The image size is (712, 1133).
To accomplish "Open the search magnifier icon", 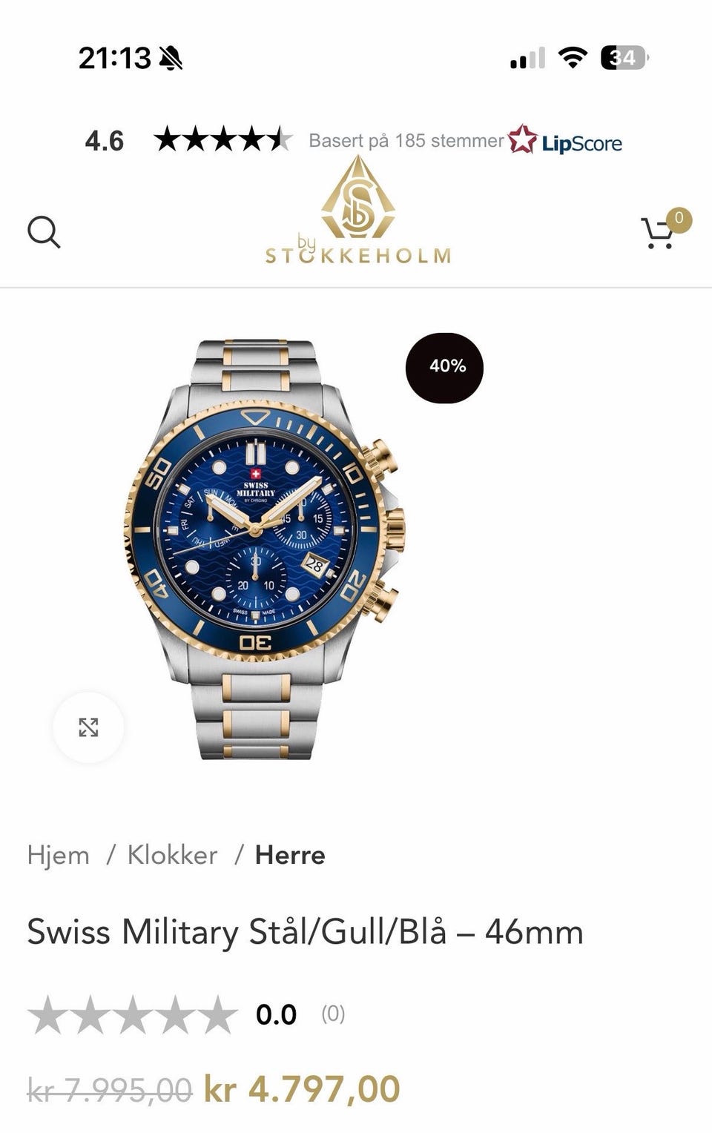I will coord(44,232).
